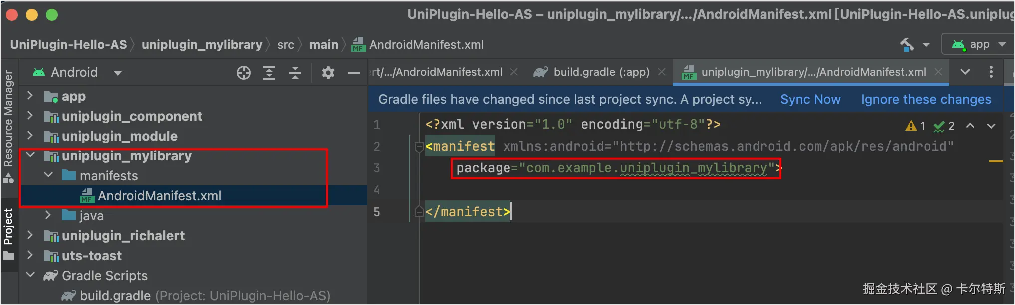Hide the Project panel with minus icon
Image resolution: width=1015 pixels, height=305 pixels.
tap(354, 73)
